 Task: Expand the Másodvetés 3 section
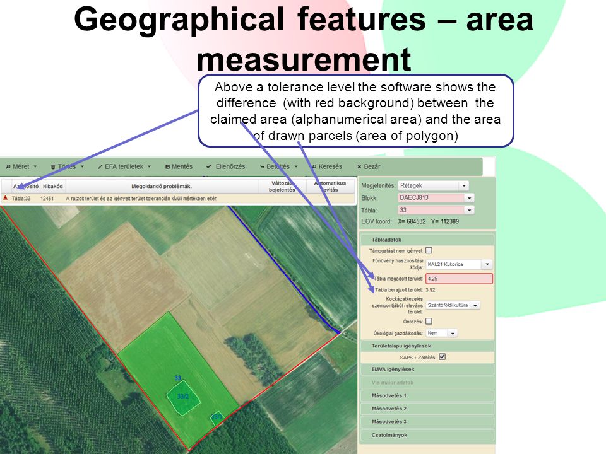[427, 422]
